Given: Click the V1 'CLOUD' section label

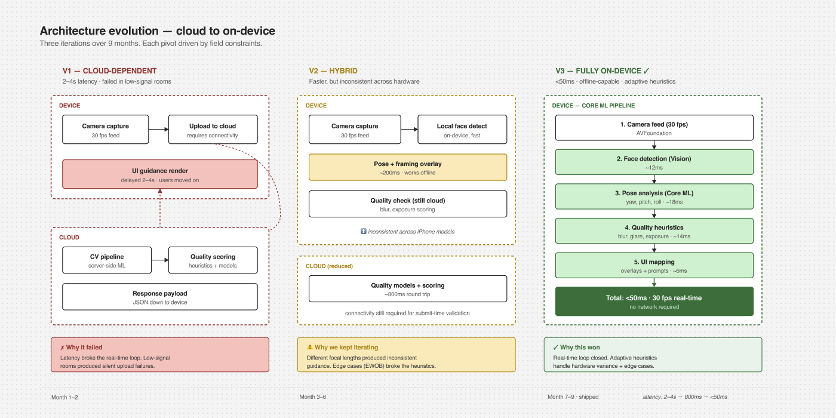Looking at the screenshot, I should 69,238.
